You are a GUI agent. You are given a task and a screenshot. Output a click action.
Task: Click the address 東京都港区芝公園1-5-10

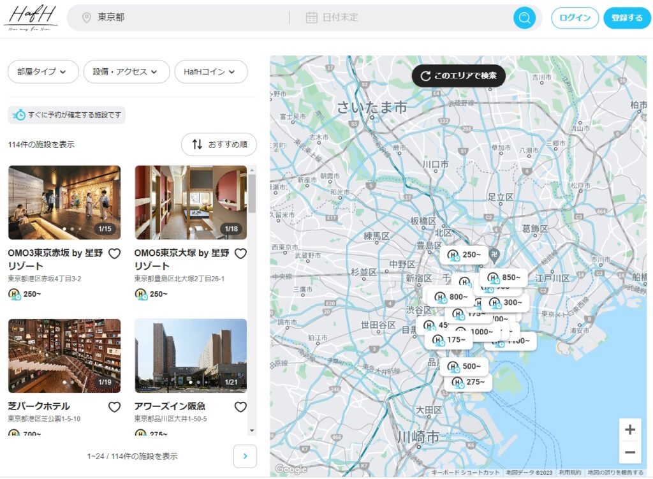[44, 418]
